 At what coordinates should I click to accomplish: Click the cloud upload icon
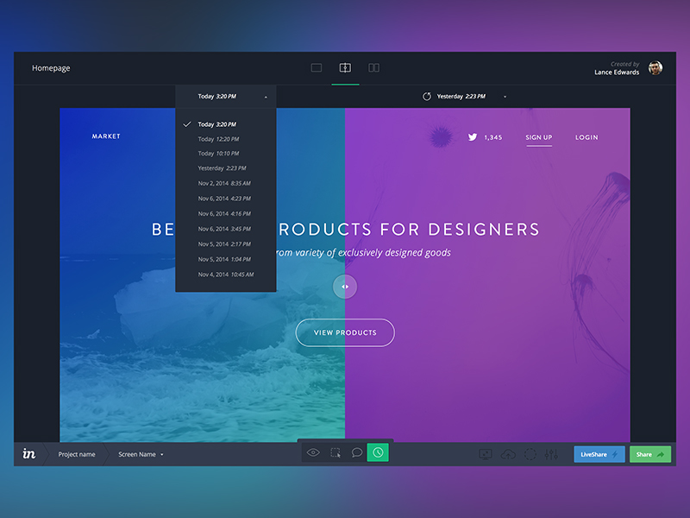[x=508, y=454]
